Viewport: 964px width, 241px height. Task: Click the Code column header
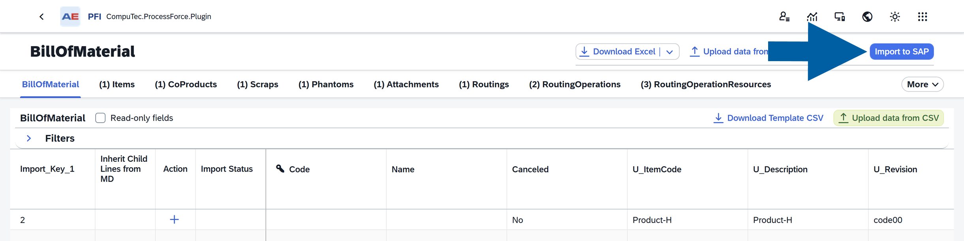299,169
